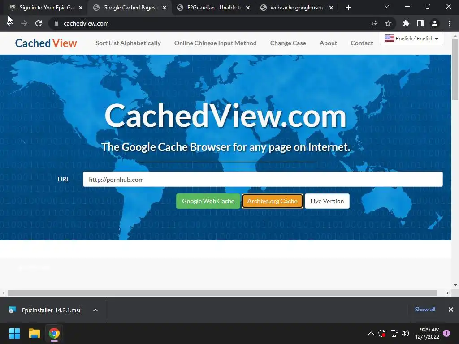The image size is (459, 344).
Task: Click the Chrome taskbar icon
Action: point(54,333)
